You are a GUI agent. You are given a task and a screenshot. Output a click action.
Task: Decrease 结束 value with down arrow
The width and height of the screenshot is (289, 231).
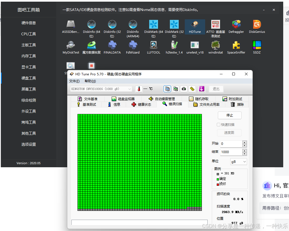[244, 154]
